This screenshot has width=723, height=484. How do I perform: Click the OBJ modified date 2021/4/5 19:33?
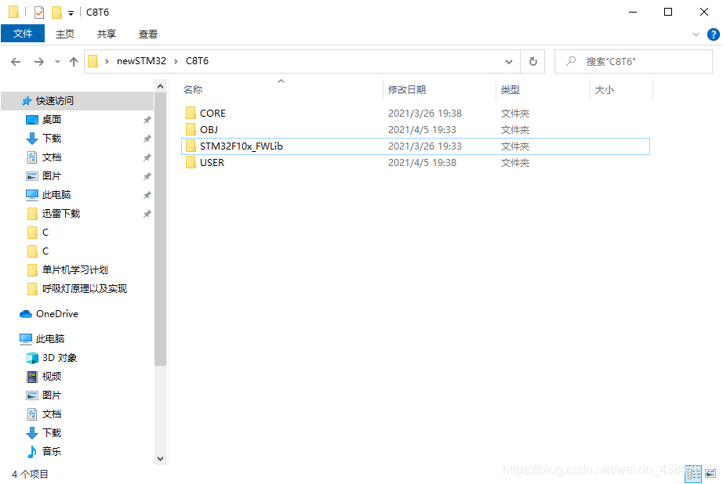point(422,130)
